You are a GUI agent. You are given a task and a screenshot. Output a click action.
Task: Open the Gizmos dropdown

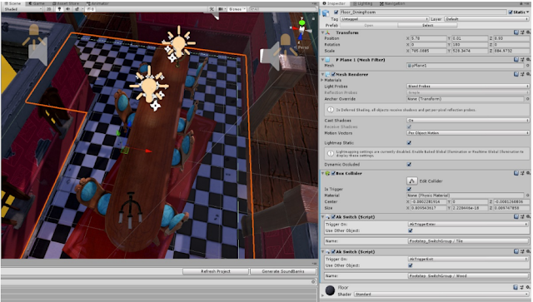[x=237, y=9]
